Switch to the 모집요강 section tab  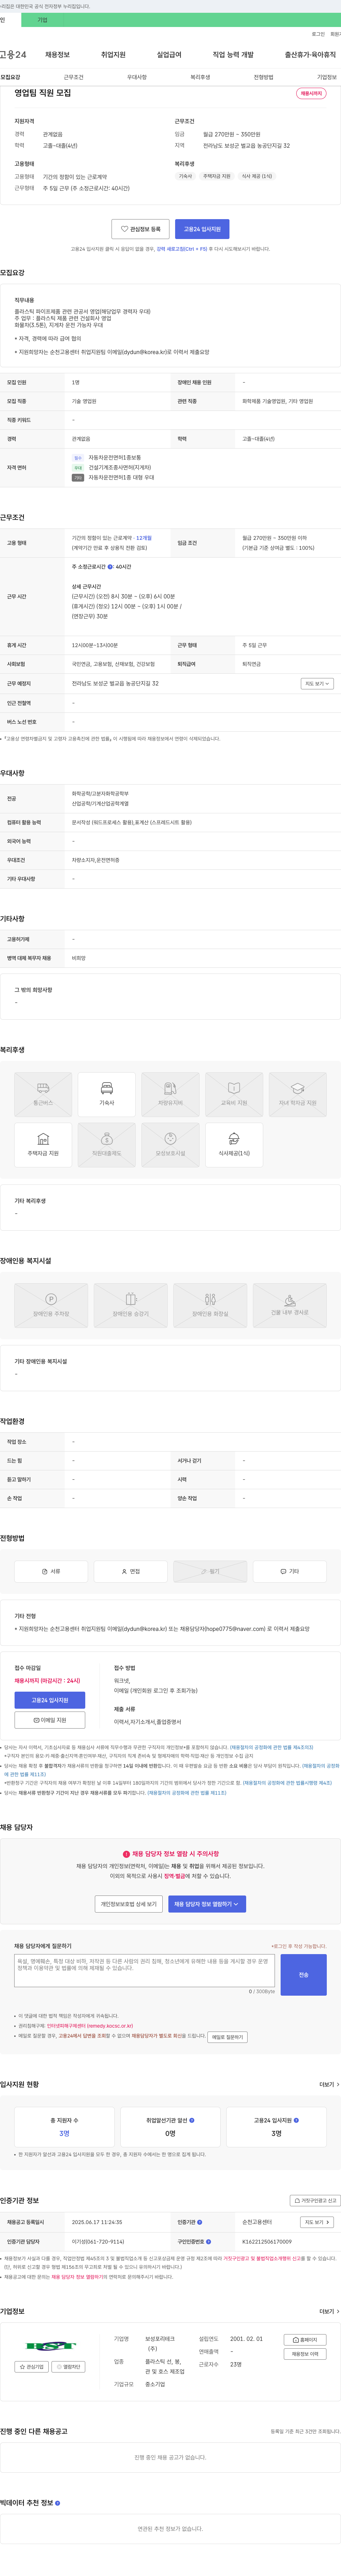pyautogui.click(x=10, y=77)
